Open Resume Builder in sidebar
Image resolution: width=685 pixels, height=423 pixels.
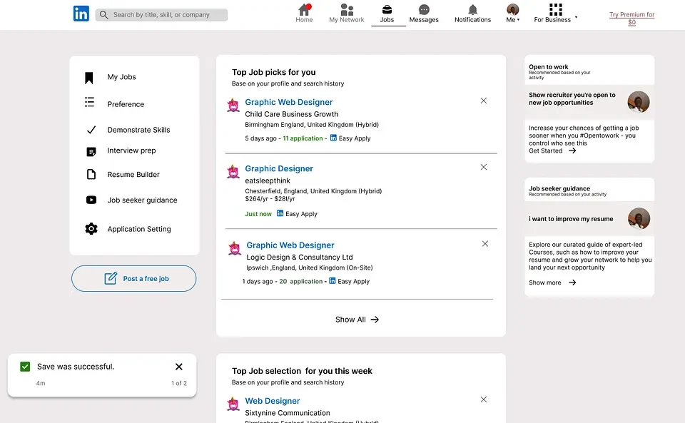click(133, 174)
